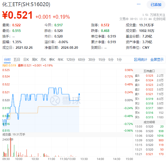Open the 15分 chart tab
This screenshot has height=162, width=167.
pos(102,60)
